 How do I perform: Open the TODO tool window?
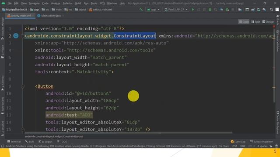62,141
